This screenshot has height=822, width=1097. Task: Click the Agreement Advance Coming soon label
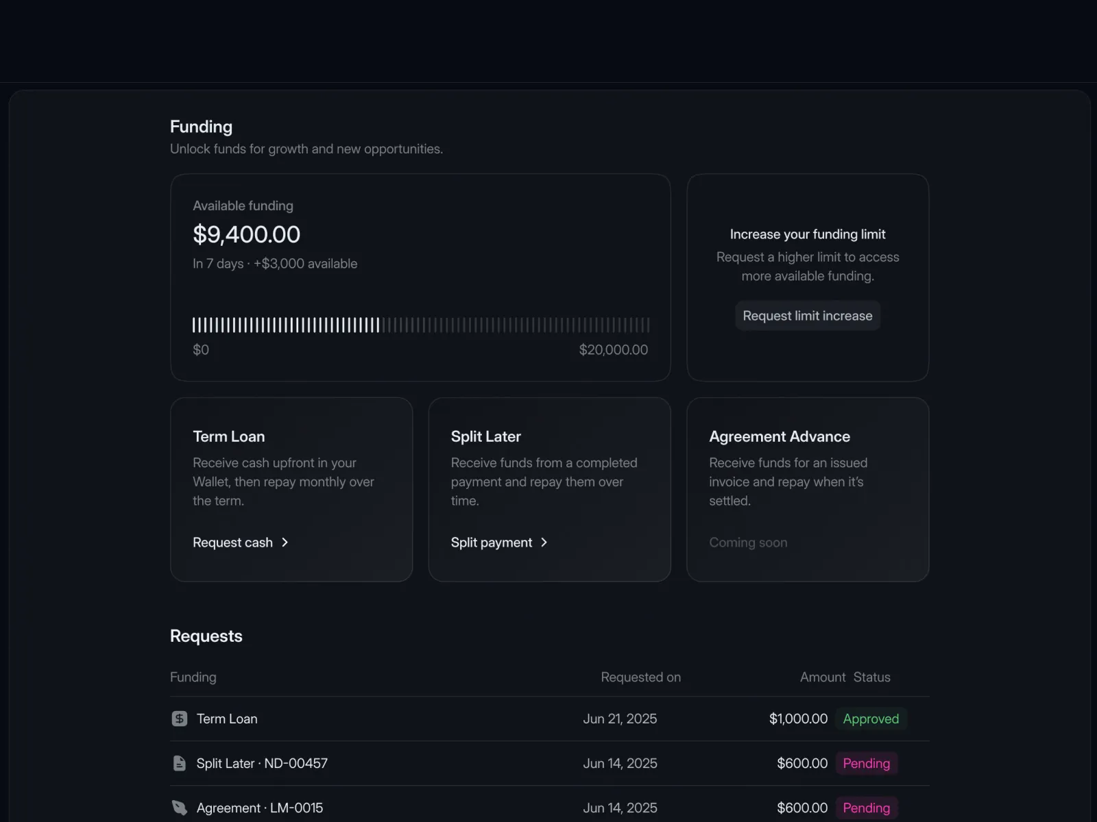(748, 543)
